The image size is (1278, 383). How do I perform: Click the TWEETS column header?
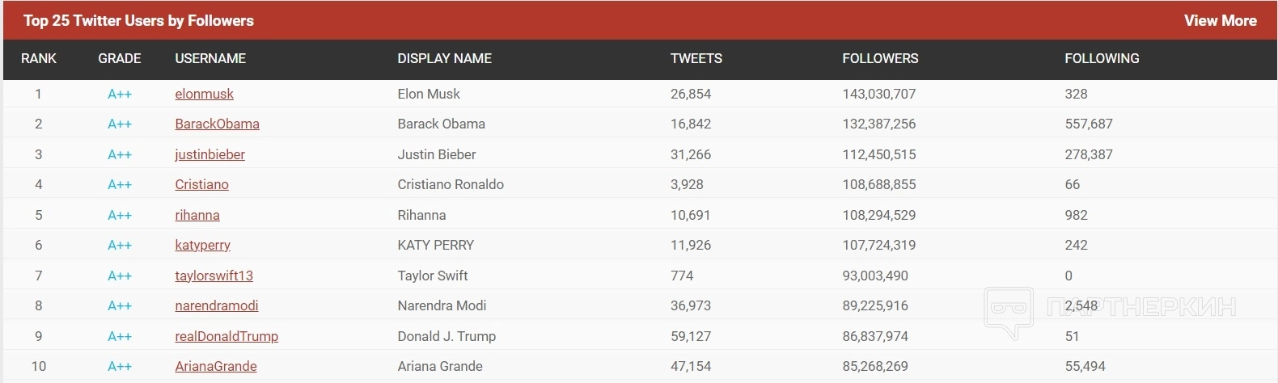(696, 58)
